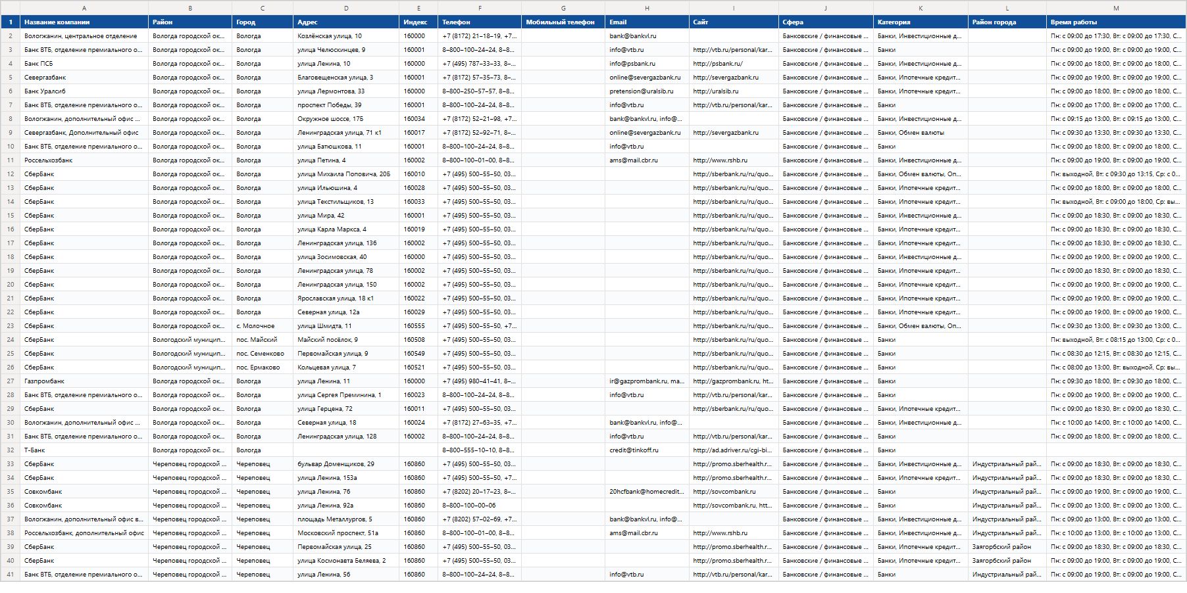Select postal index cell "160017"

[418, 133]
